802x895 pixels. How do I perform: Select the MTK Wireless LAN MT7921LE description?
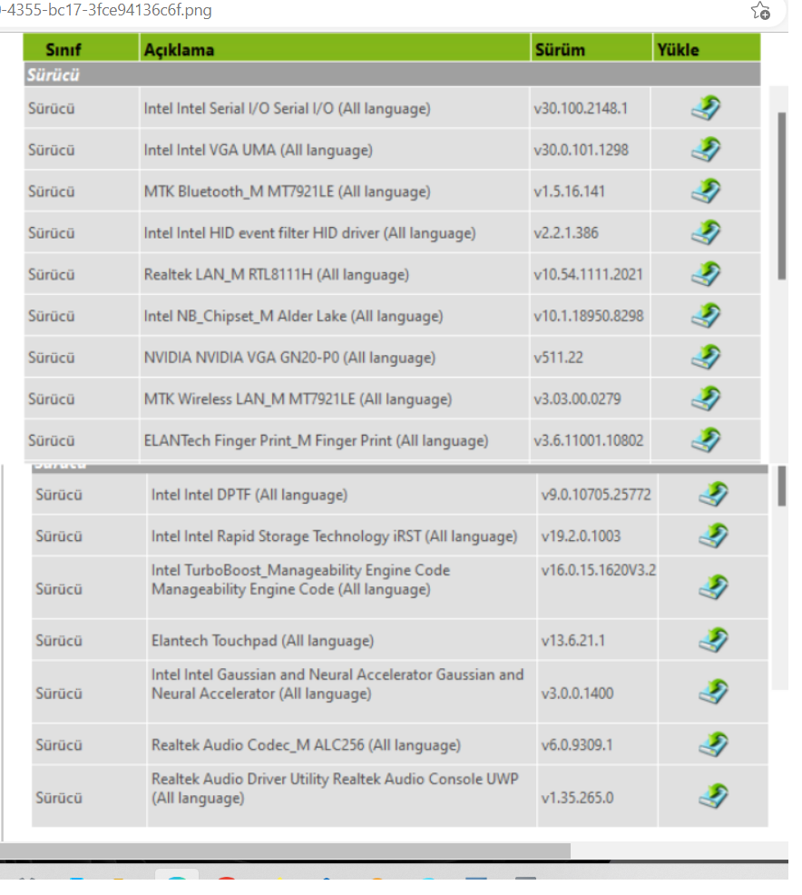point(298,399)
